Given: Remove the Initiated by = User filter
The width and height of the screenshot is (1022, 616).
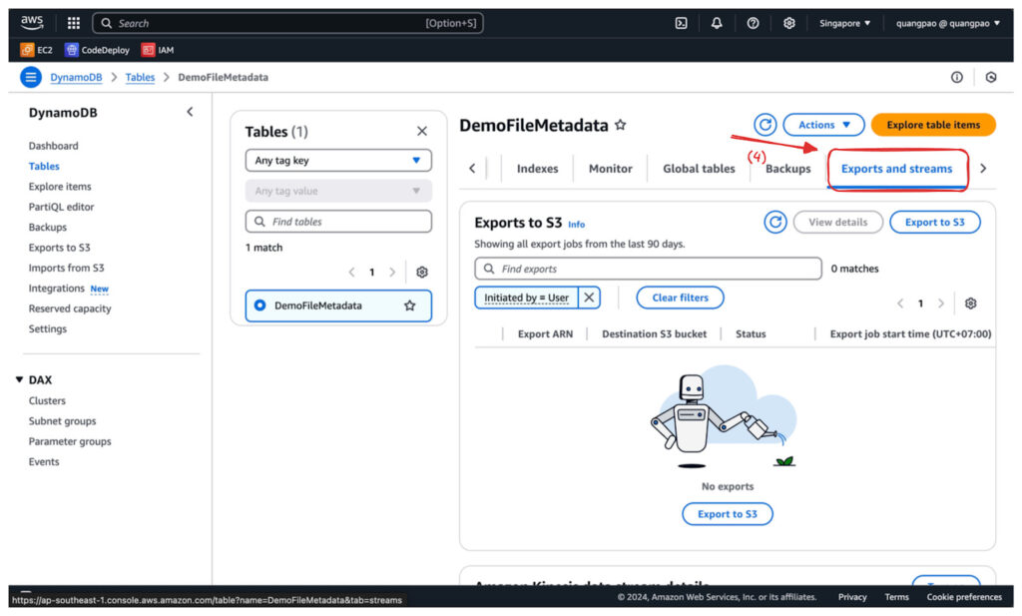Looking at the screenshot, I should tap(589, 298).
